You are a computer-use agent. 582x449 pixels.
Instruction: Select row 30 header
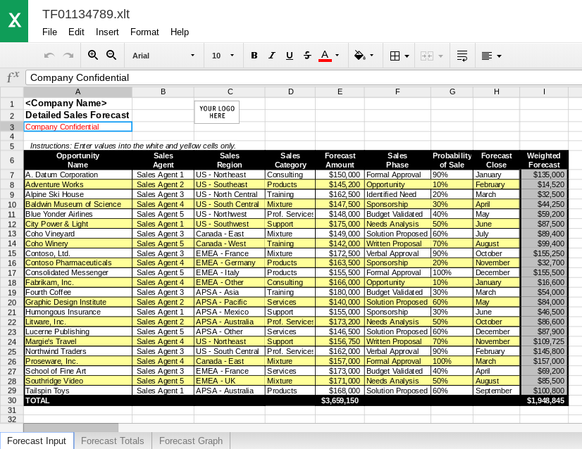[x=12, y=401]
